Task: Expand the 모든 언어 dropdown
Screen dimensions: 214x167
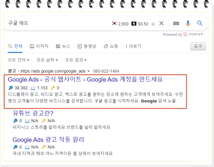Action: (x=19, y=60)
